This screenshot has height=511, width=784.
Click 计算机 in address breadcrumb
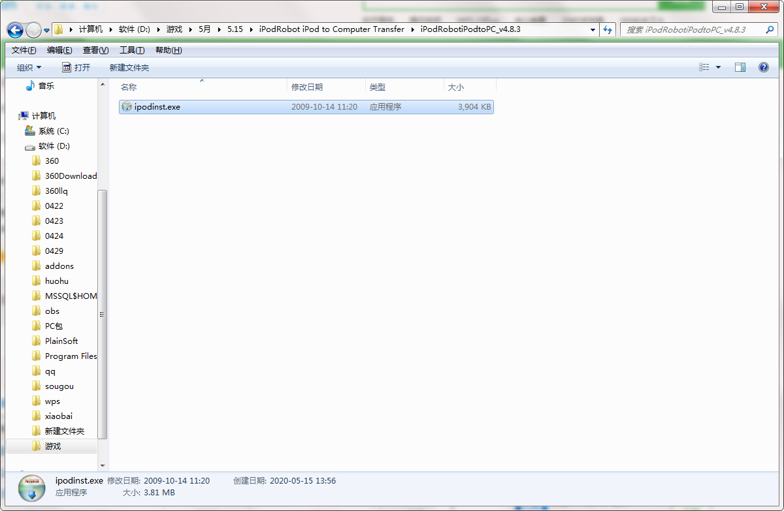tap(91, 29)
